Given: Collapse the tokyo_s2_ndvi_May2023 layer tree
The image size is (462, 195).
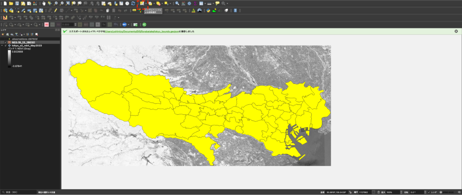Looking at the screenshot, I should point(2,46).
